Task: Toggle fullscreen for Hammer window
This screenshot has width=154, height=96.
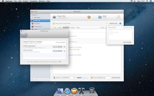Action: click(122, 12)
